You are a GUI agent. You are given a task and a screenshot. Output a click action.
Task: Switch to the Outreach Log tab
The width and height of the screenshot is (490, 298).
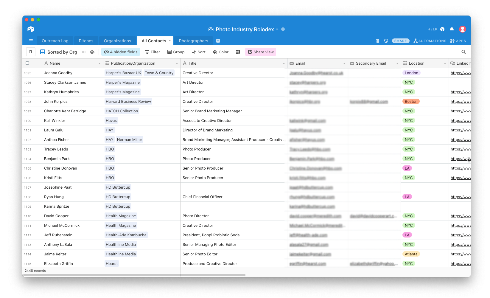click(55, 41)
